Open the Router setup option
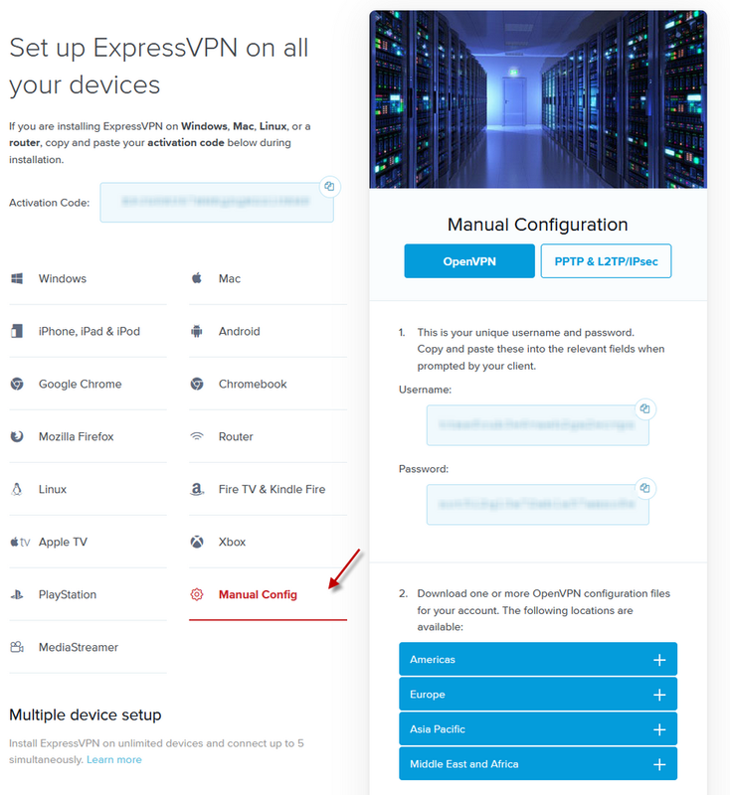Viewport: 730px width, 795px height. tap(268, 437)
